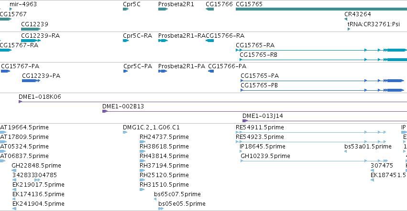
Task: Select the EK219017.5prime EST label
Action: coord(38,185)
